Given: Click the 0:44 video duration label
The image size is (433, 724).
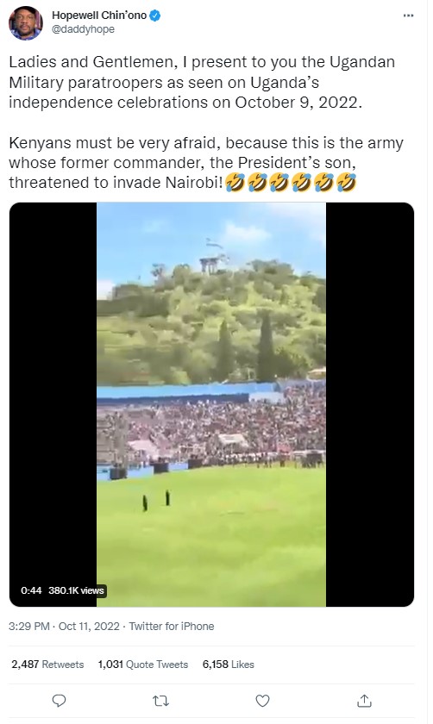Looking at the screenshot, I should (31, 590).
